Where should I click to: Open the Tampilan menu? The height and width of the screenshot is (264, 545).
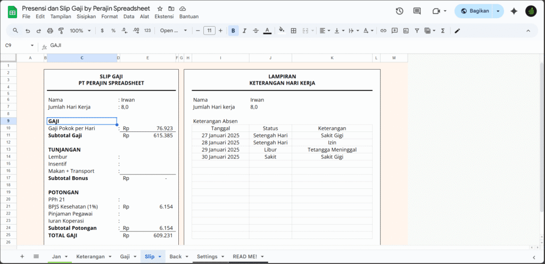click(x=61, y=16)
